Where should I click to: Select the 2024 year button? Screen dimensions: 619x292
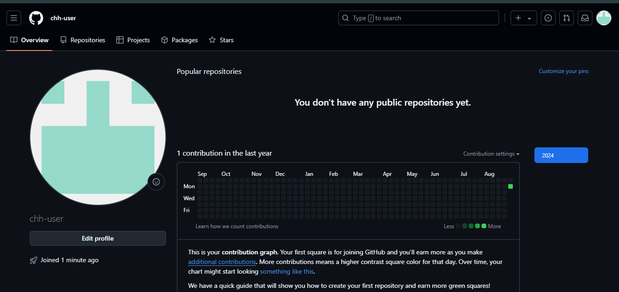click(561, 155)
